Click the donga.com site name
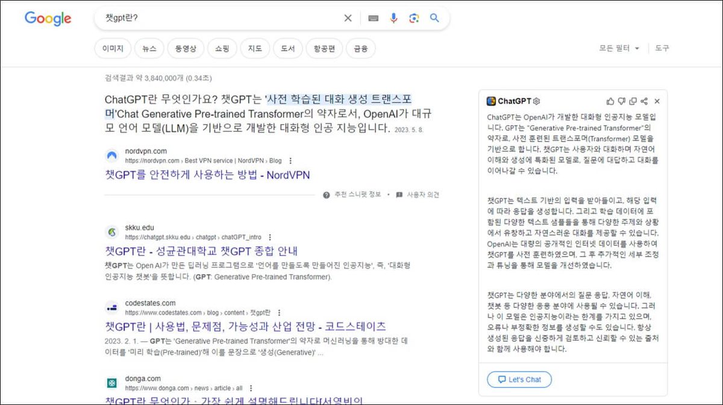This screenshot has width=723, height=405. click(143, 378)
